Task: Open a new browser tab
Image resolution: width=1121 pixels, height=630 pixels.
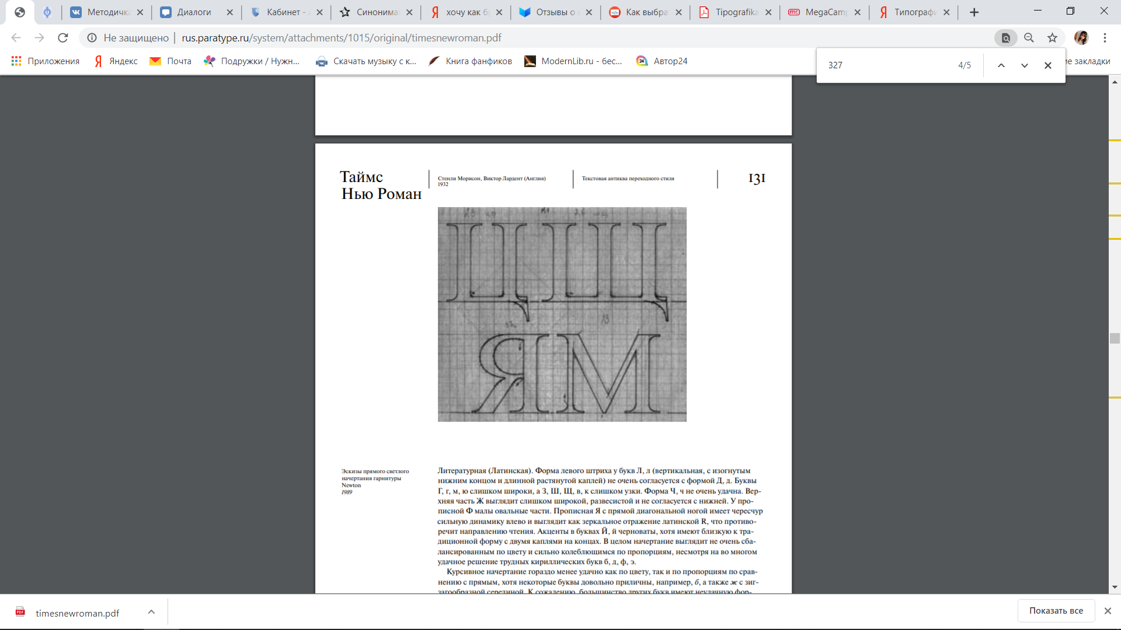Action: click(x=974, y=12)
